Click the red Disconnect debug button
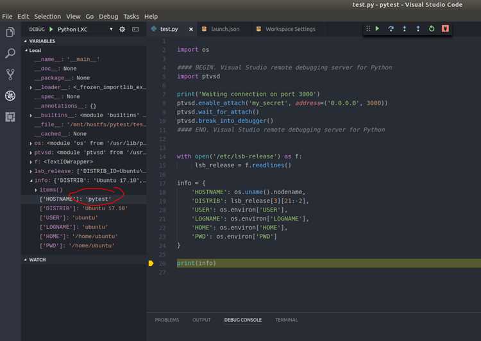 (445, 28)
